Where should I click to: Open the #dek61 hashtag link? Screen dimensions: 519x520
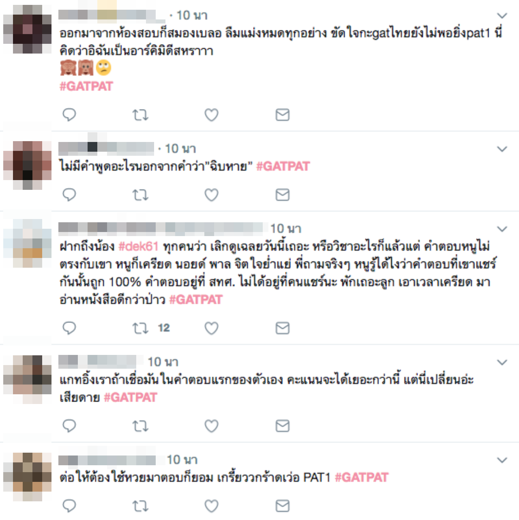138,246
